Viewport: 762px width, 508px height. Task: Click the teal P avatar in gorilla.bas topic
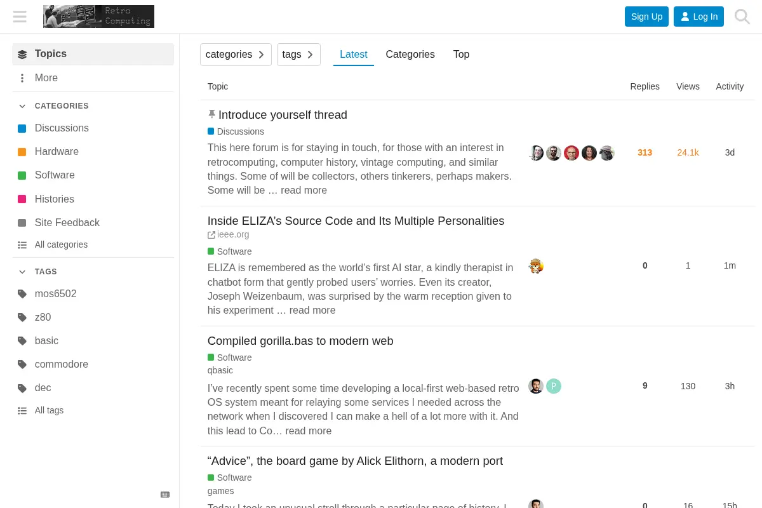point(554,386)
